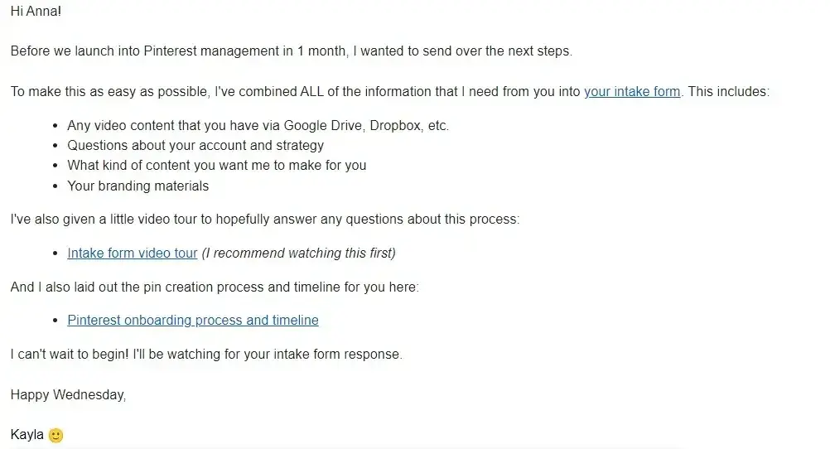Open 'Pinterest onboarding process and timeline' link
This screenshot has width=830, height=449.
pyautogui.click(x=193, y=321)
